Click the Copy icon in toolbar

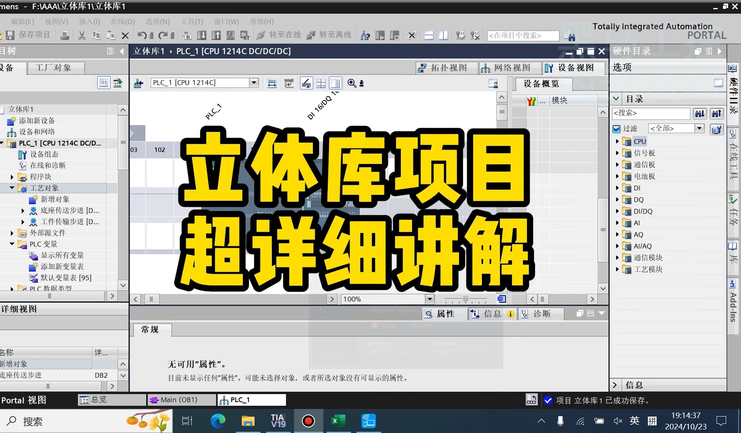point(96,35)
